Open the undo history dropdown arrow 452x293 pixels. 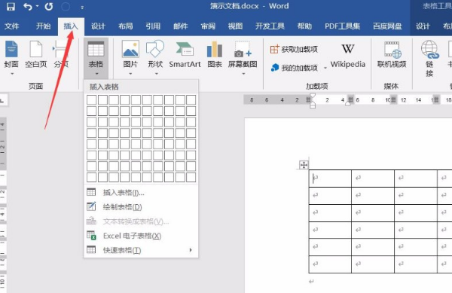(37, 6)
